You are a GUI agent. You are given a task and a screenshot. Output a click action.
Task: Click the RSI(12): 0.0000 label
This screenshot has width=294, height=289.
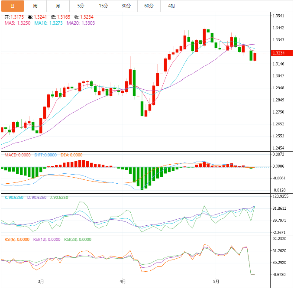[47, 240]
